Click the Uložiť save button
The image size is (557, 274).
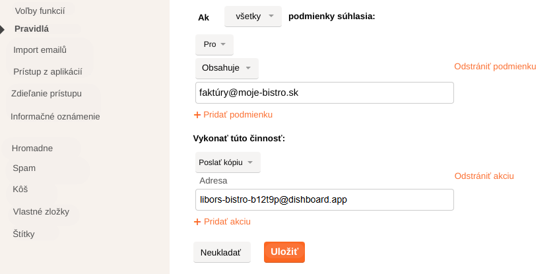pyautogui.click(x=284, y=252)
